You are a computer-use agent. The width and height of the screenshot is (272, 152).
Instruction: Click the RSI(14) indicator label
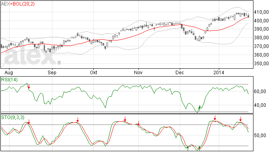(x=9, y=80)
